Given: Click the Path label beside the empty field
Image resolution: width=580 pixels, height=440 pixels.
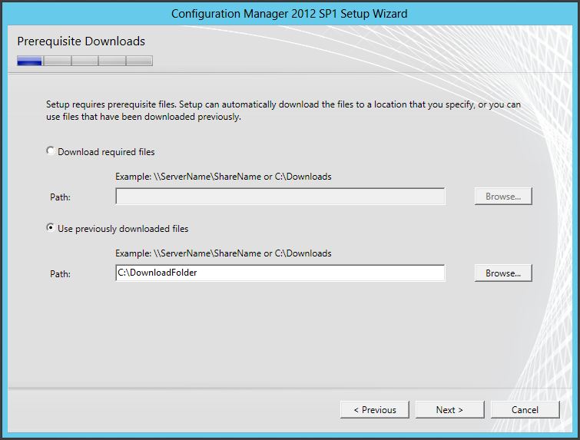Looking at the screenshot, I should click(x=60, y=197).
